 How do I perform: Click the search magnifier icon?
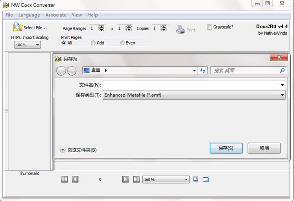(282, 70)
